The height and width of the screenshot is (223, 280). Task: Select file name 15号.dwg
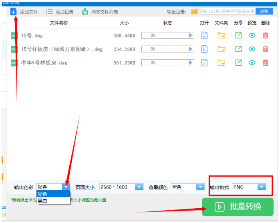32,36
